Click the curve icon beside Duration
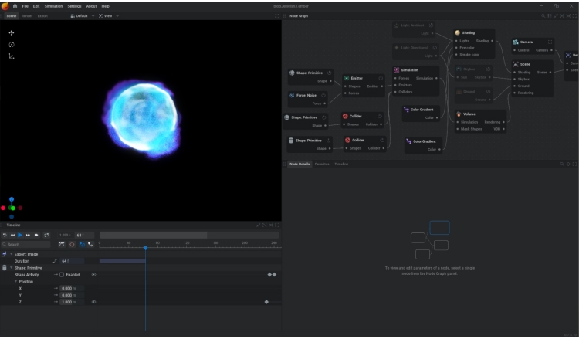 coord(55,261)
